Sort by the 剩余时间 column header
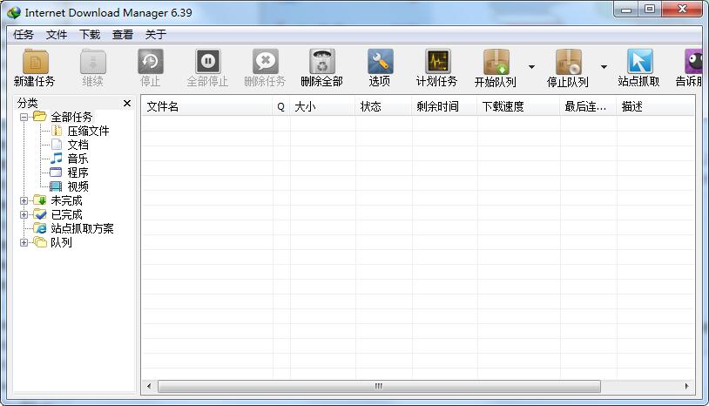 444,106
